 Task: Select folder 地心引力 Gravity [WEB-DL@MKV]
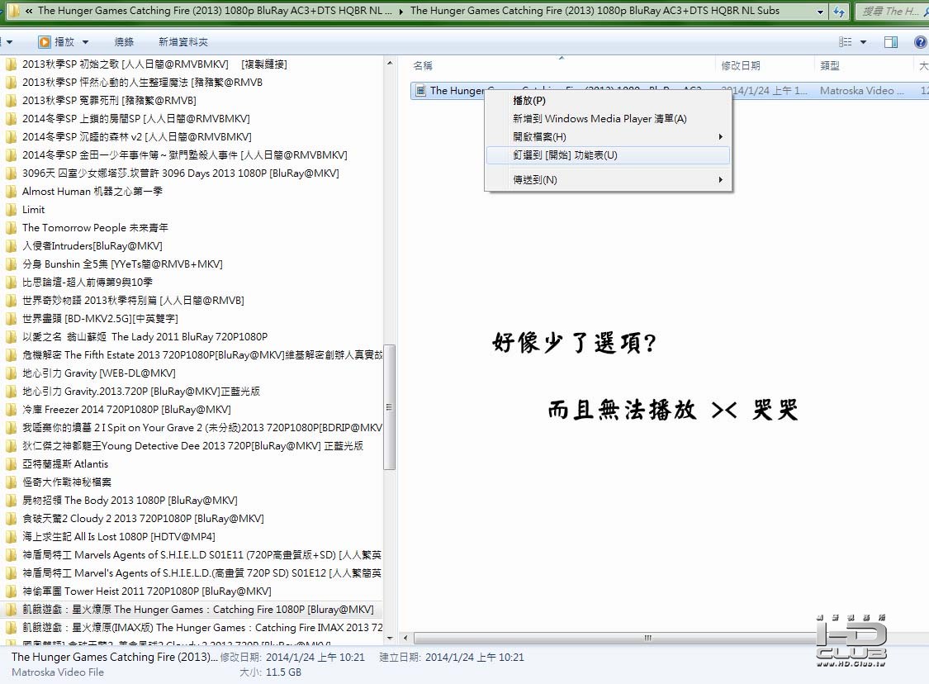click(x=91, y=373)
